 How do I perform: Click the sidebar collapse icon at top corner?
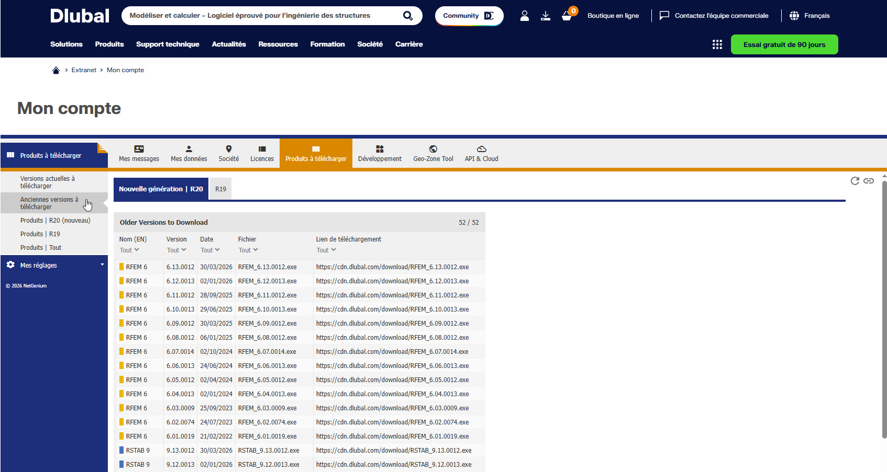point(103,147)
